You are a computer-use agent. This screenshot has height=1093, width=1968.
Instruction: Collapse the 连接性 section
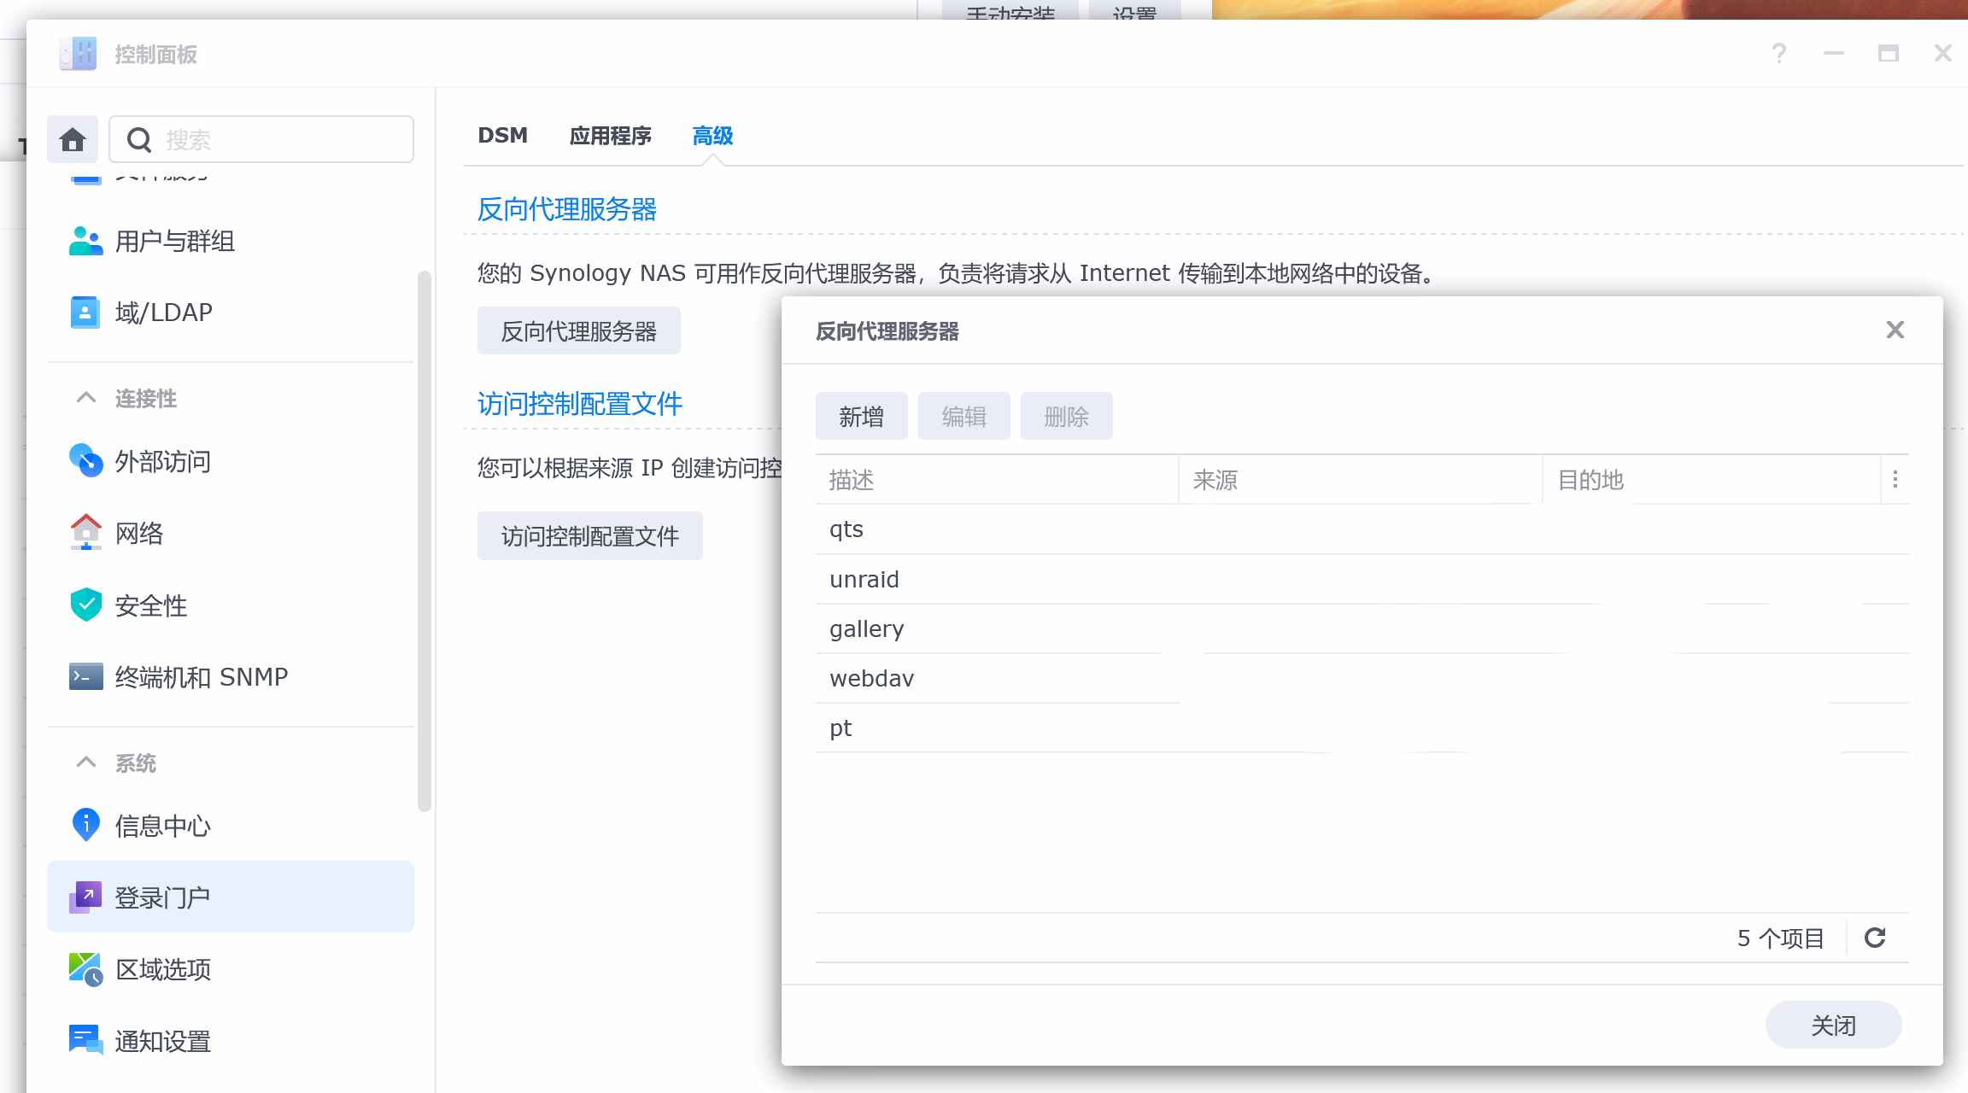(86, 398)
